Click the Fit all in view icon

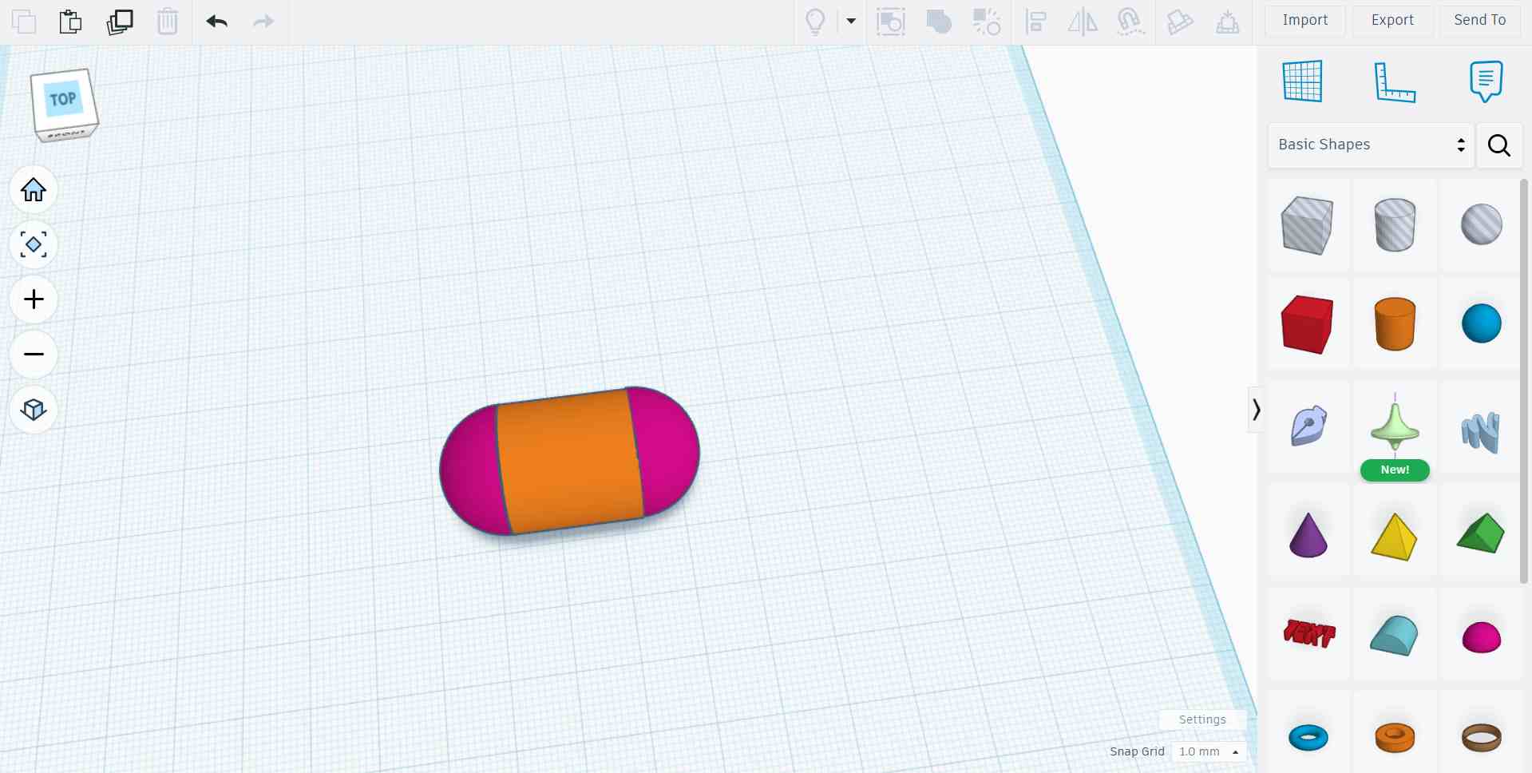(x=34, y=244)
